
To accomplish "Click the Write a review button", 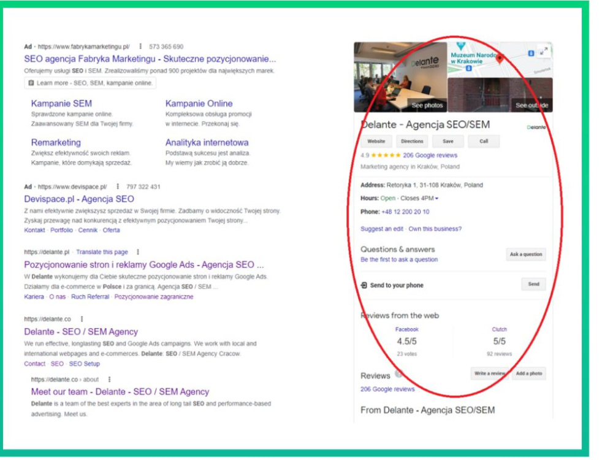I will pyautogui.click(x=490, y=374).
